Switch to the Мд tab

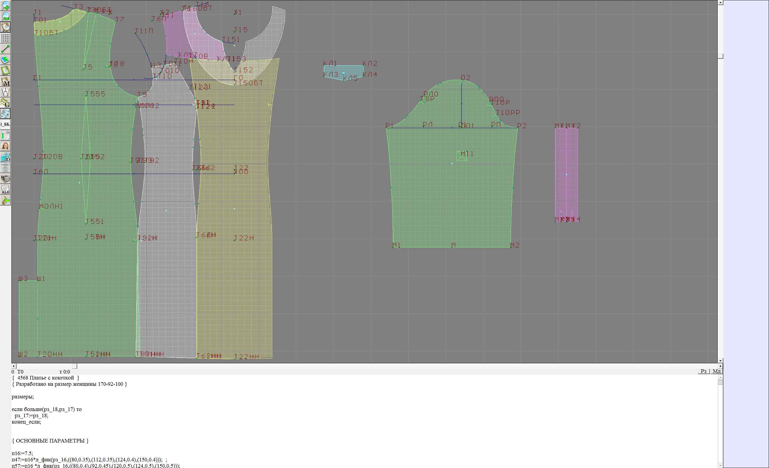716,371
